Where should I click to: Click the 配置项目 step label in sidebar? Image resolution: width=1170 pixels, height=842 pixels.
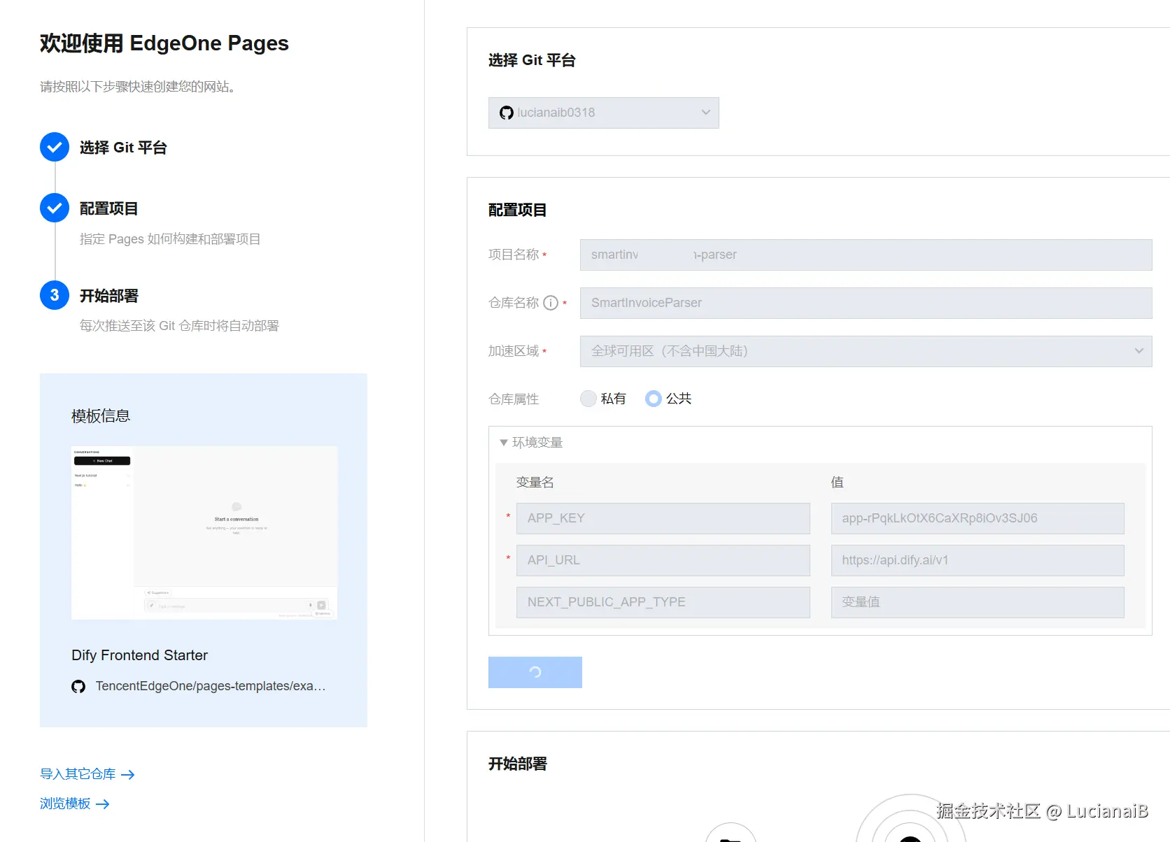point(108,208)
